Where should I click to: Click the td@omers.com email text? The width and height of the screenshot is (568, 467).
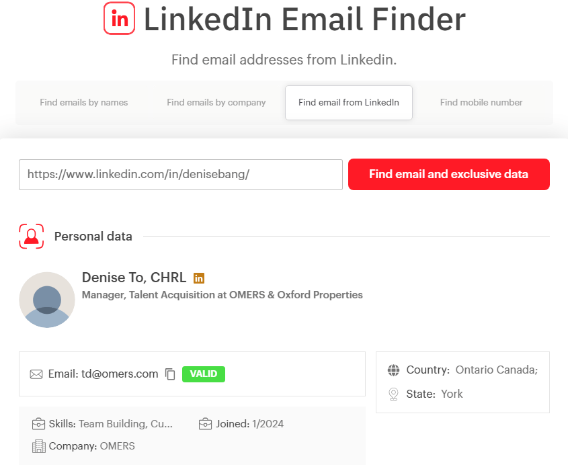pyautogui.click(x=120, y=374)
